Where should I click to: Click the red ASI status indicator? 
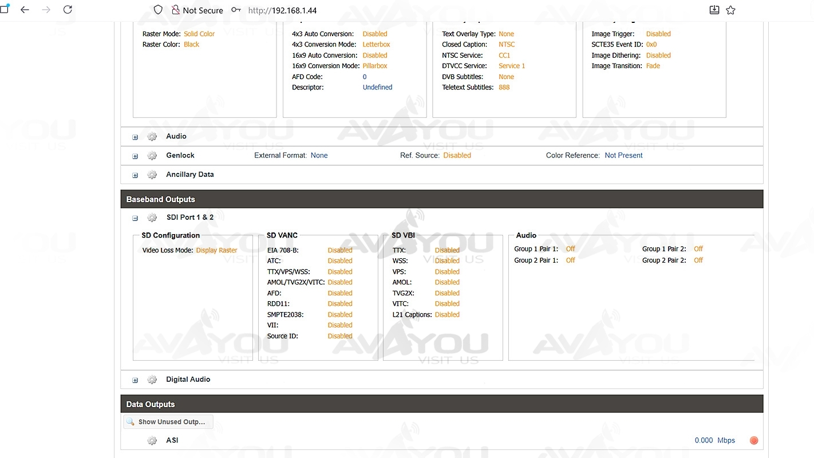(754, 440)
